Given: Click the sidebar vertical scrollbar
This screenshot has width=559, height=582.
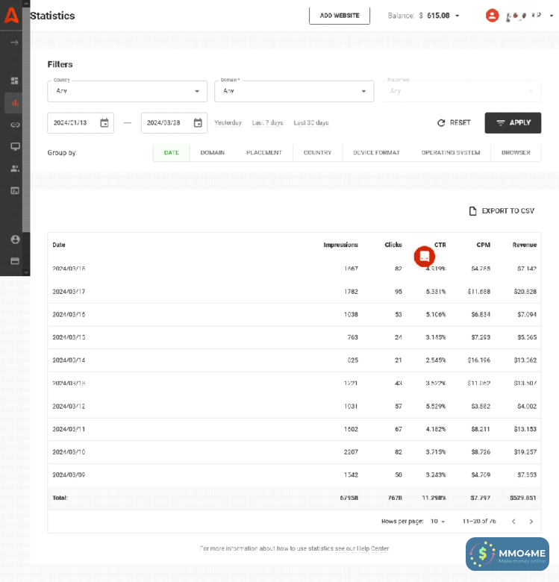Looking at the screenshot, I should point(26,119).
